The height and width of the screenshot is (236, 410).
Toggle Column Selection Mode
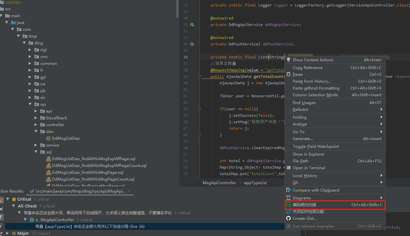tap(335, 95)
